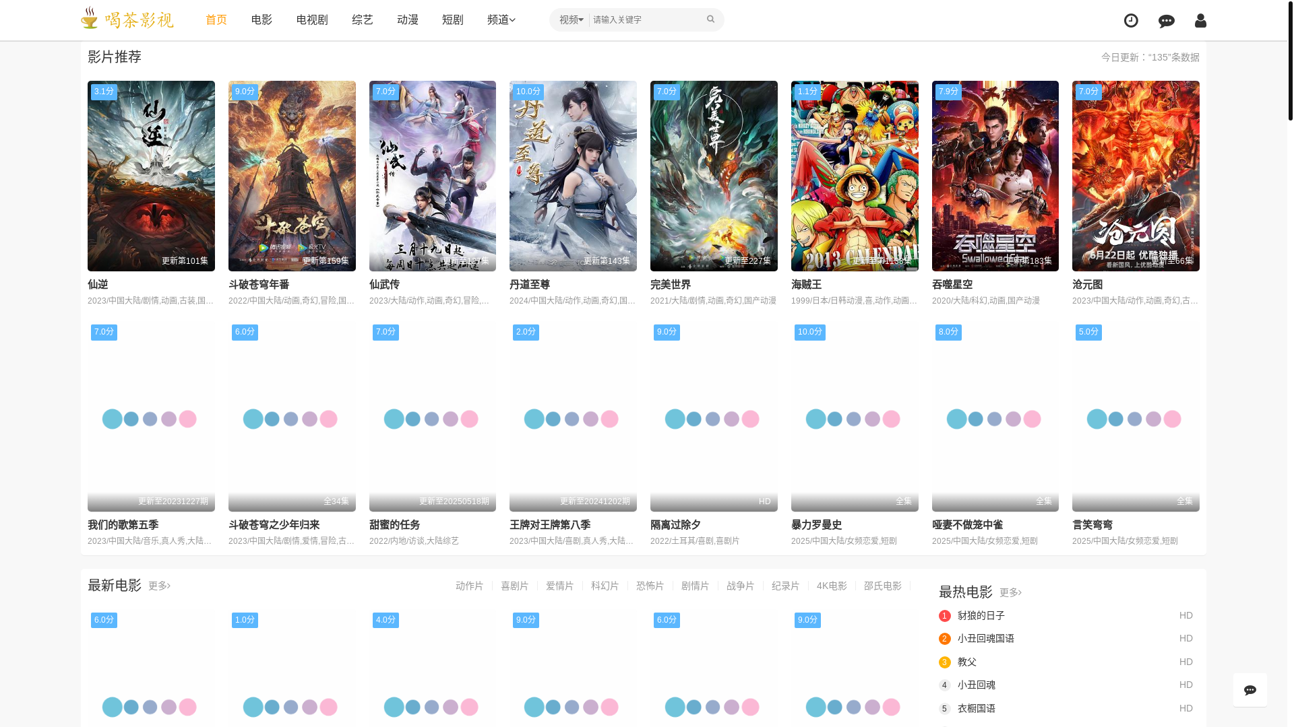Viewport: 1294px width, 727px height.
Task: Click the 喝茶影视 site logo
Action: 127,19
